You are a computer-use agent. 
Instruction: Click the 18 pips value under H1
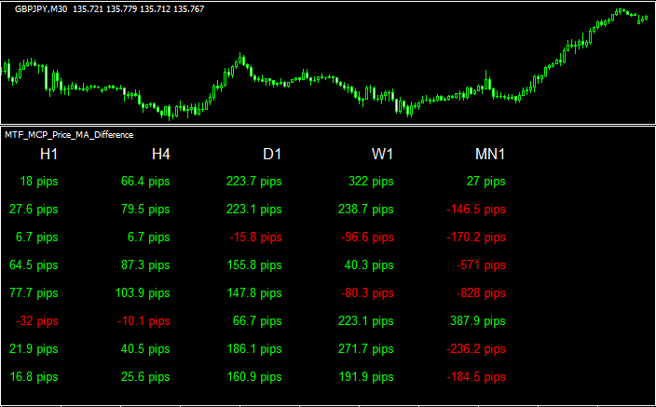click(x=38, y=182)
